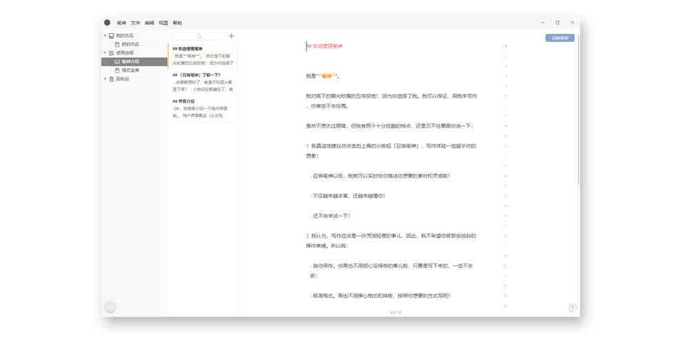Screen dimensions: 689x337
Task: Collapse the 使用说明 group
Action: 105,53
